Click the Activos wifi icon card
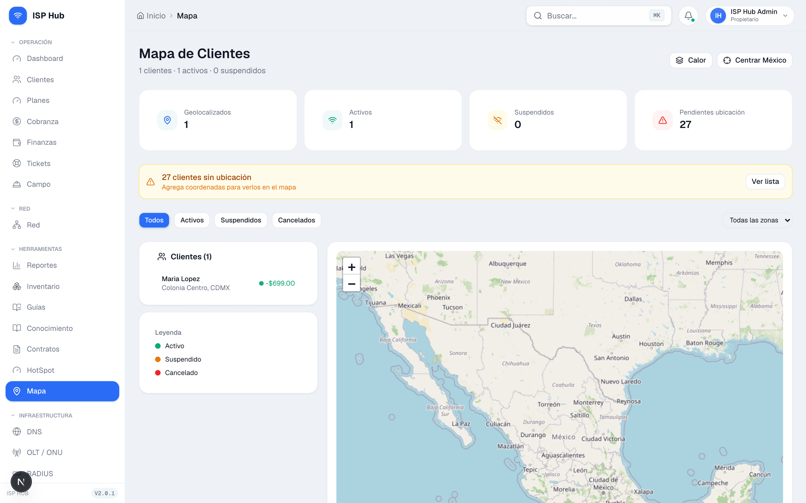The width and height of the screenshot is (806, 503). point(332,120)
